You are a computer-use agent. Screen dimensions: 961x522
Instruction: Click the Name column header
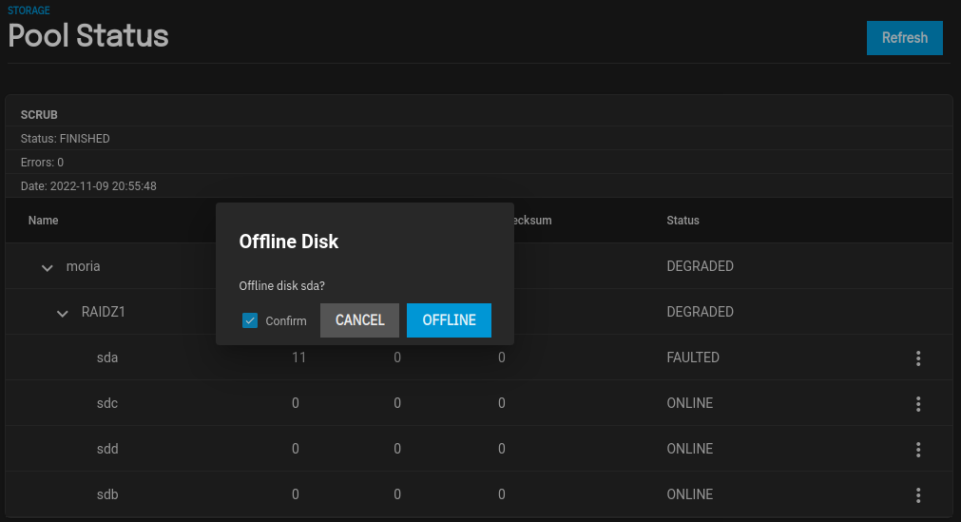(44, 221)
